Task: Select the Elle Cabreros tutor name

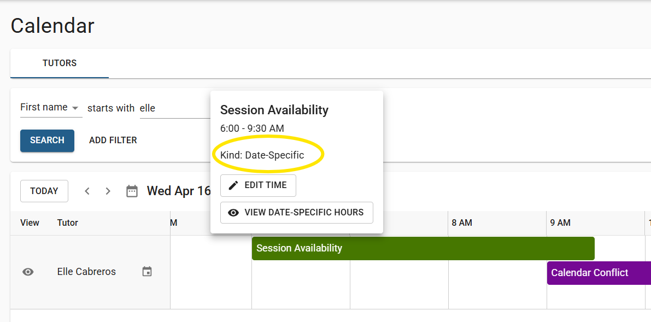Action: [86, 272]
